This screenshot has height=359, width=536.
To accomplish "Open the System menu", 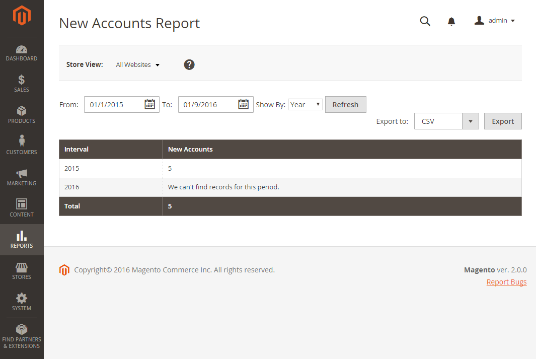I will pos(22,302).
